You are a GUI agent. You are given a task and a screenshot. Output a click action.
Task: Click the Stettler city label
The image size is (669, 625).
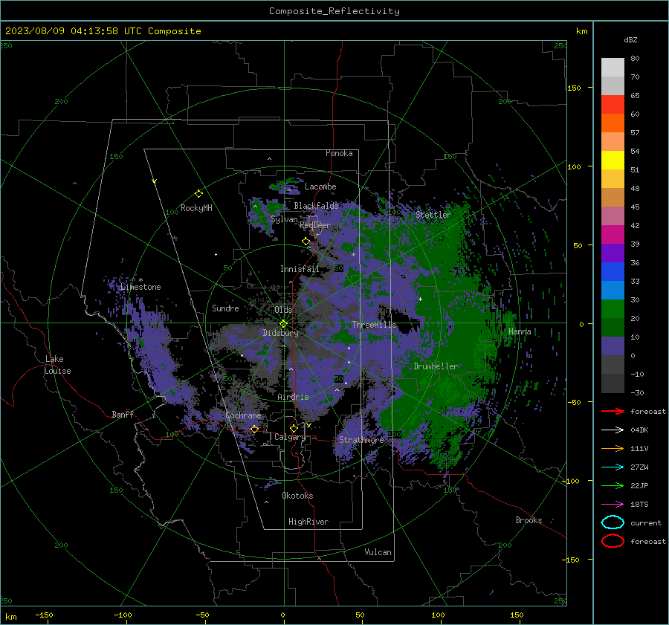[433, 215]
